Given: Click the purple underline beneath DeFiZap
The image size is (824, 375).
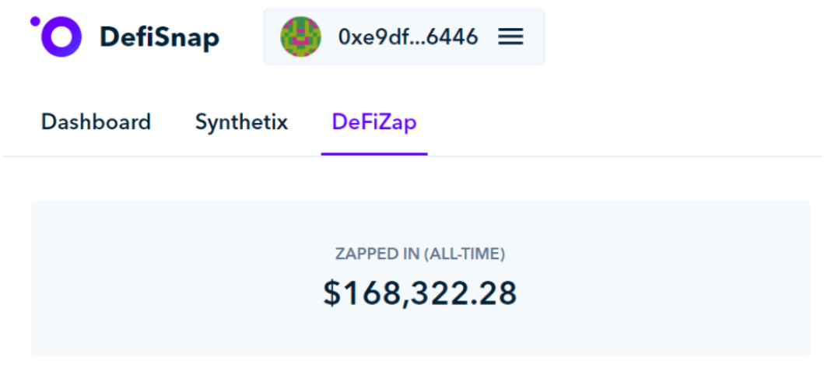Looking at the screenshot, I should coord(374,154).
